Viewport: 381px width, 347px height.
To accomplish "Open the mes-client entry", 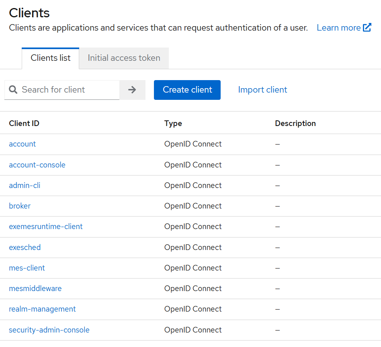I will click(27, 268).
